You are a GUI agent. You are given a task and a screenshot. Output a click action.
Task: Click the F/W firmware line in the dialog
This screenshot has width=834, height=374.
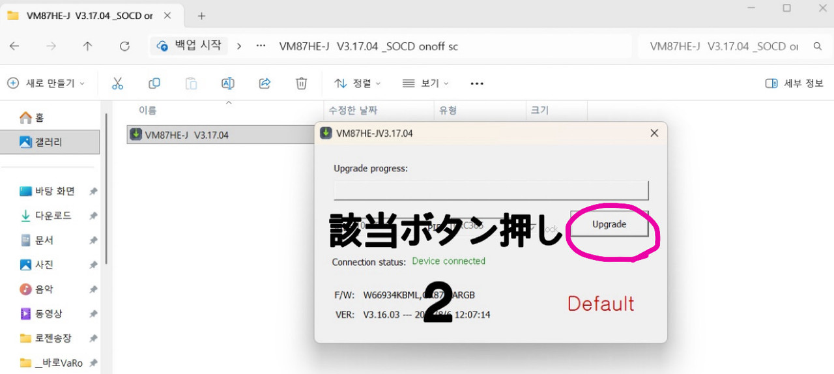(405, 295)
